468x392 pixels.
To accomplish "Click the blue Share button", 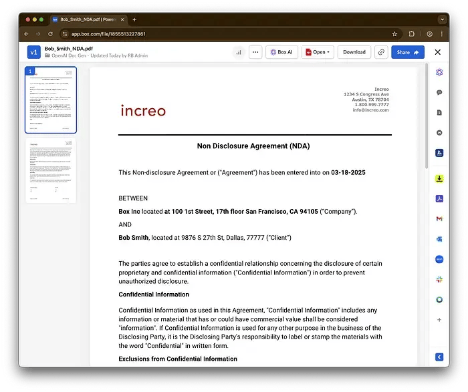I will click(x=407, y=52).
